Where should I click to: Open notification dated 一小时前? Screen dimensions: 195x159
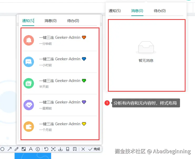click(59, 62)
